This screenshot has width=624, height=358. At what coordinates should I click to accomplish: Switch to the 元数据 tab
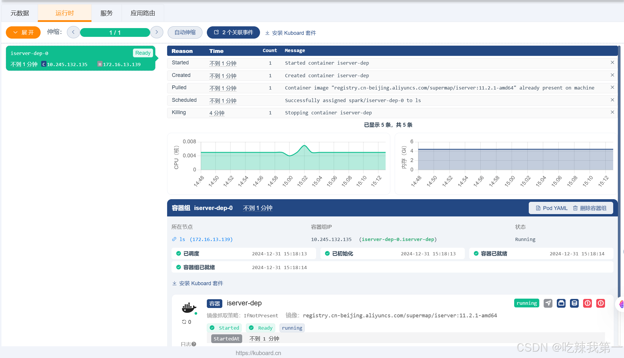click(x=20, y=13)
